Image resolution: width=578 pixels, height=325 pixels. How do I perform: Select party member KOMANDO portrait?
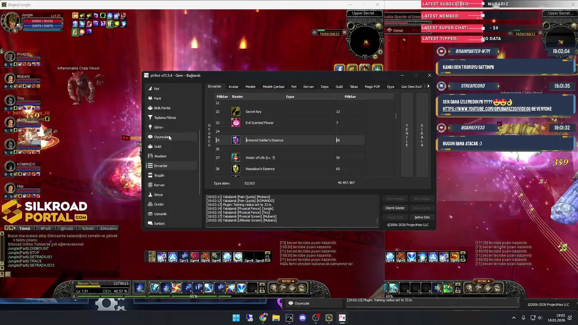pyautogui.click(x=10, y=167)
